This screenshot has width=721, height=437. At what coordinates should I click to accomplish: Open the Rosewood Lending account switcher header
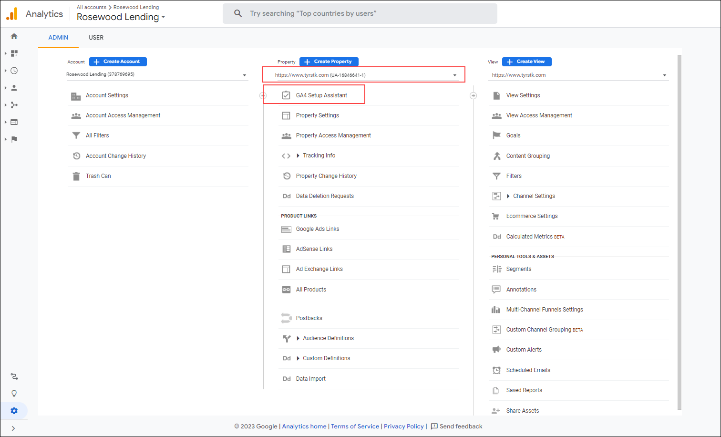(121, 17)
